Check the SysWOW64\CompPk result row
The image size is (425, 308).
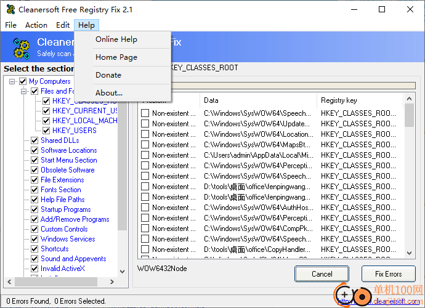point(145,229)
